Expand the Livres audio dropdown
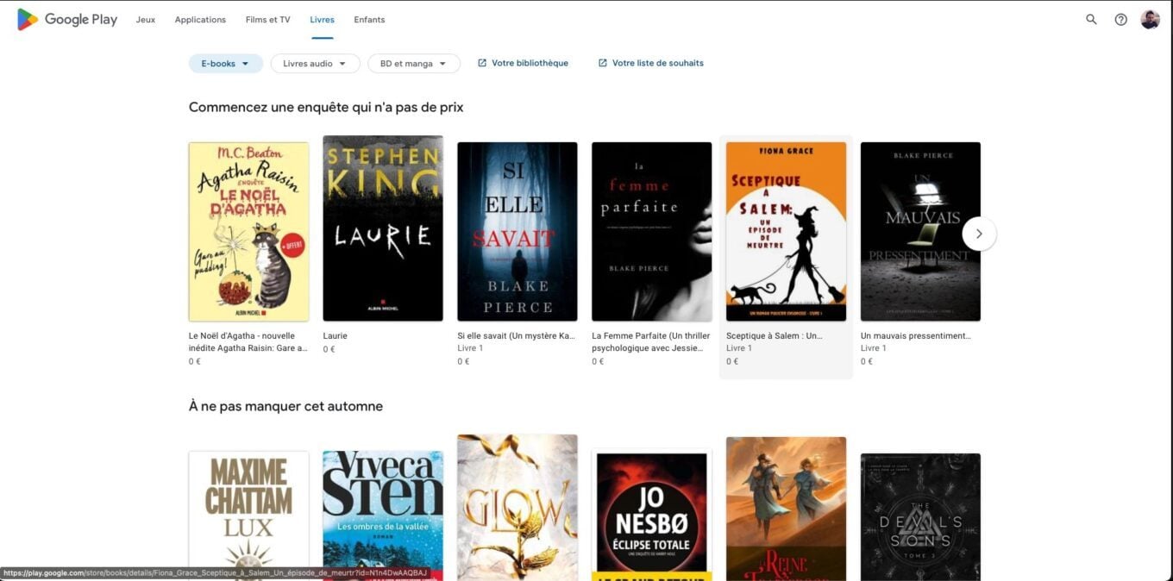 [315, 64]
